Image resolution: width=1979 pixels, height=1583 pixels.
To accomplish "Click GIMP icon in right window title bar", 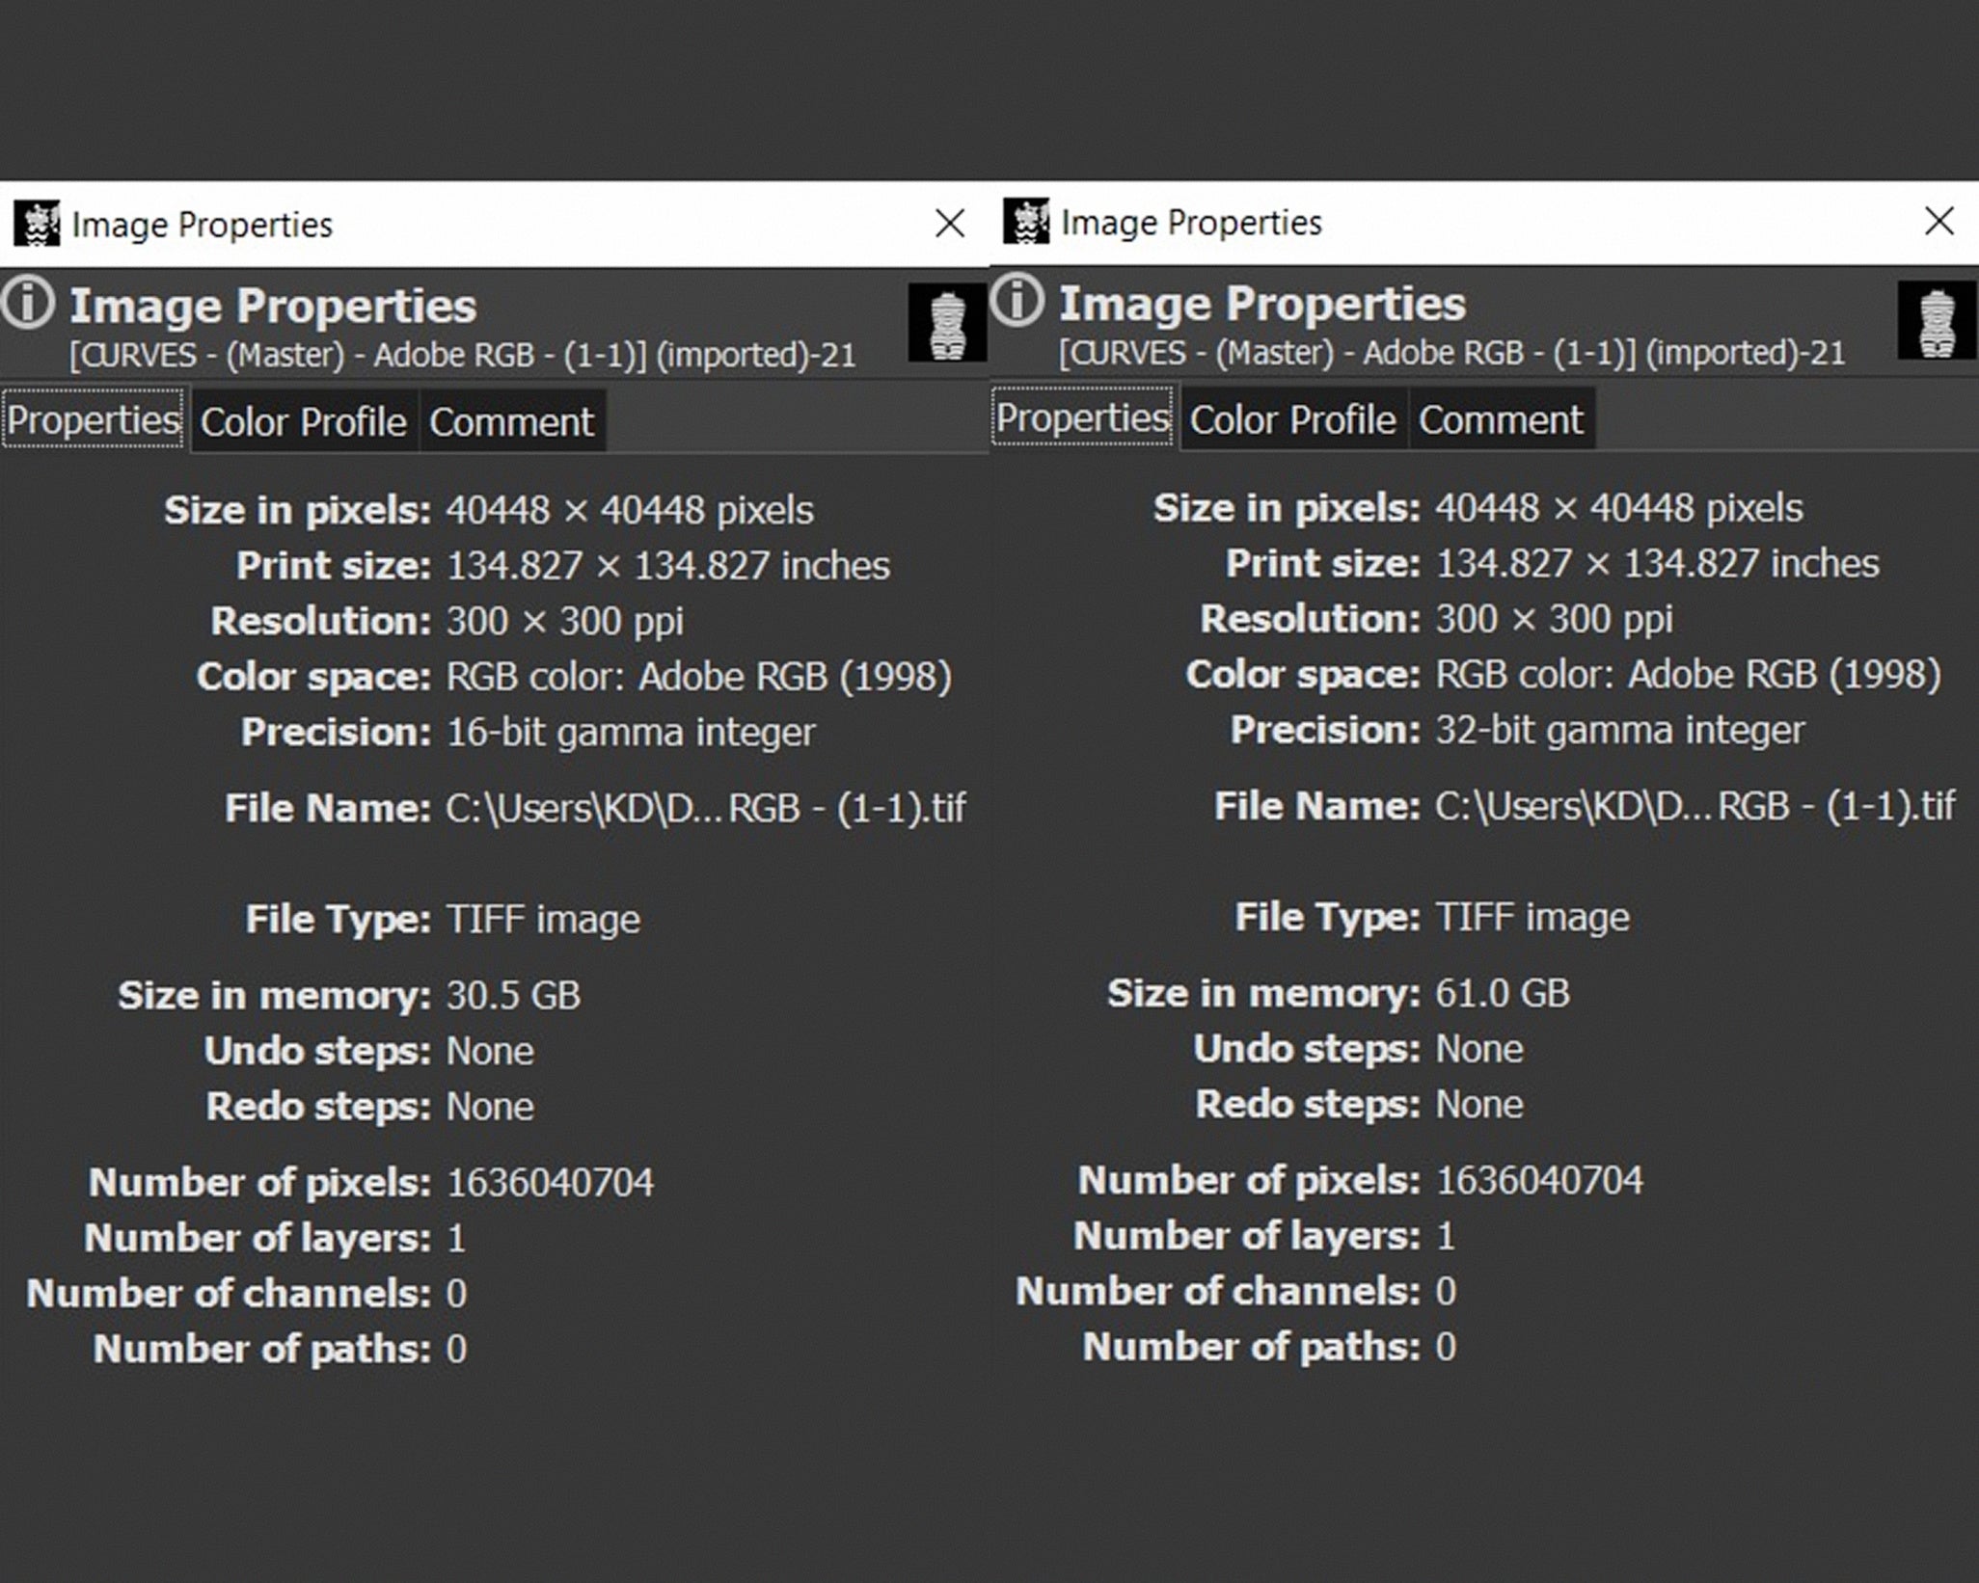I will click(x=1026, y=222).
